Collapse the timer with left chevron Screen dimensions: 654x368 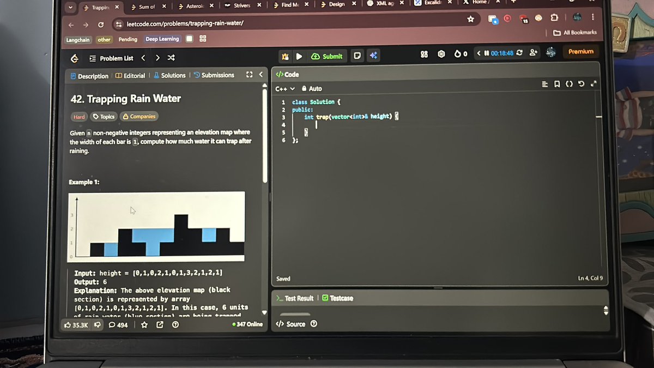pyautogui.click(x=479, y=53)
